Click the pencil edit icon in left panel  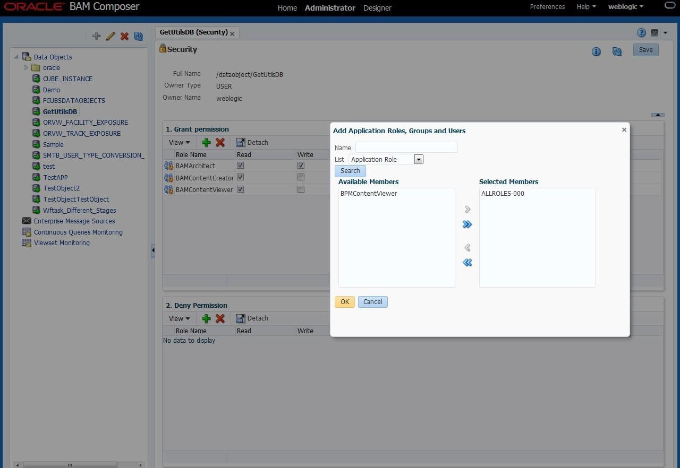[110, 36]
